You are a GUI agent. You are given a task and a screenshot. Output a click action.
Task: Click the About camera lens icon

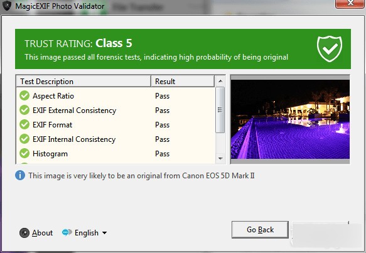pos(24,233)
